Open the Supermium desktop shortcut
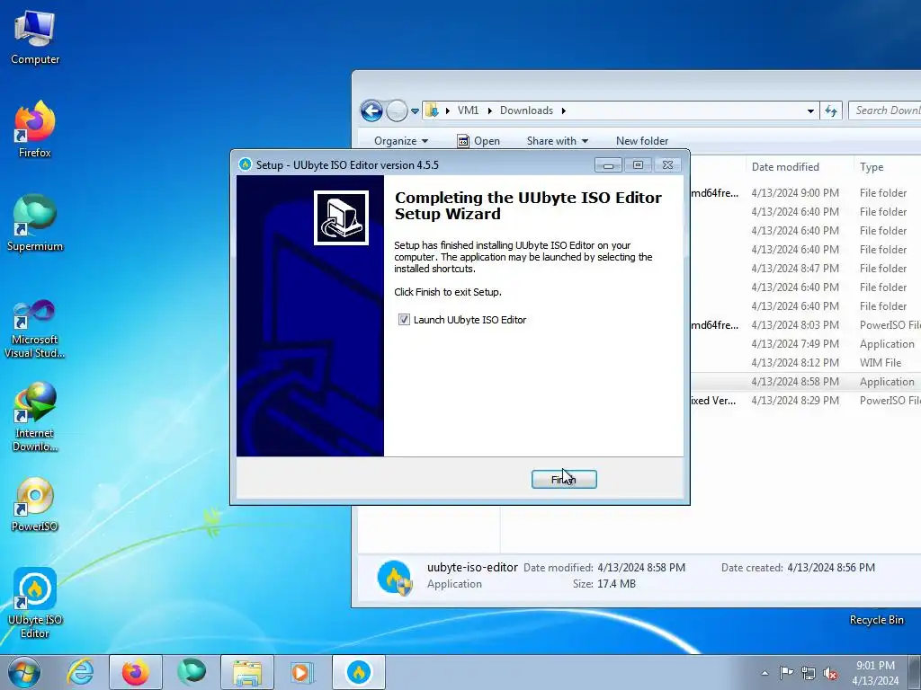This screenshot has height=690, width=921. click(x=35, y=223)
